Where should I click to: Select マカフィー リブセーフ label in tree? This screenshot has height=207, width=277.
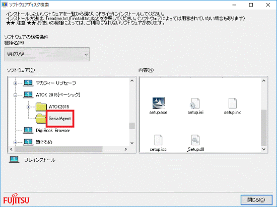(x=56, y=83)
